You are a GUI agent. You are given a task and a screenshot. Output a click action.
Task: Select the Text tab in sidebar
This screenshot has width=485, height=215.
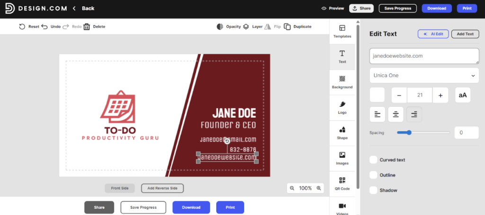342,57
